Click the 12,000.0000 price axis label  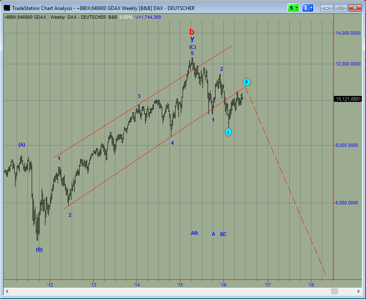point(348,64)
